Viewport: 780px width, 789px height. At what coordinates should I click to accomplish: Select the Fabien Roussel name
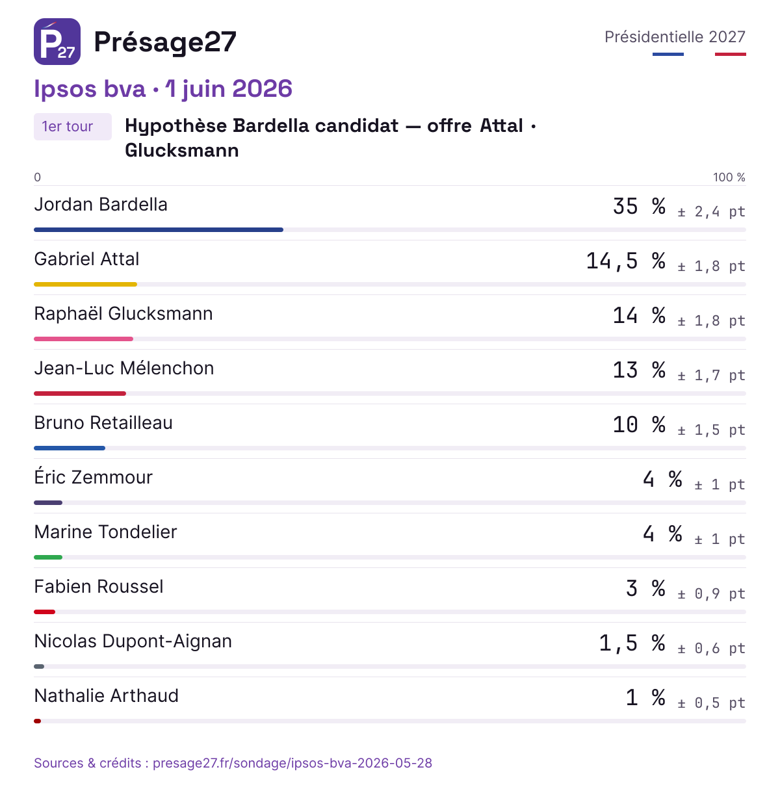(x=99, y=586)
